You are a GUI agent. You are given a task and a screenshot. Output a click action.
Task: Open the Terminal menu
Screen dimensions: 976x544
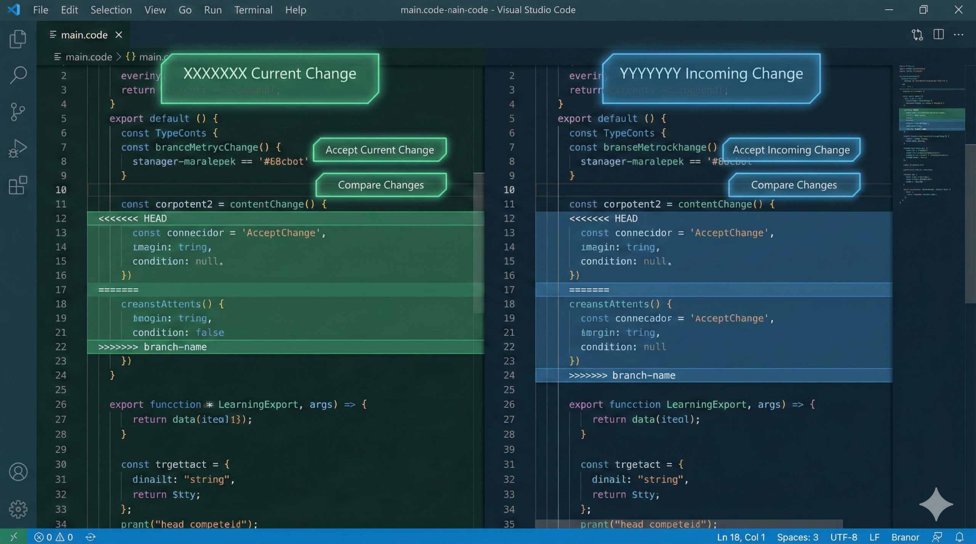pos(253,10)
